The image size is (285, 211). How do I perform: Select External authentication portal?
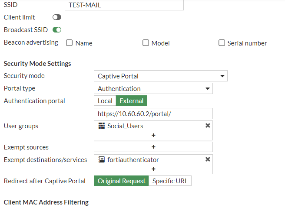click(132, 101)
